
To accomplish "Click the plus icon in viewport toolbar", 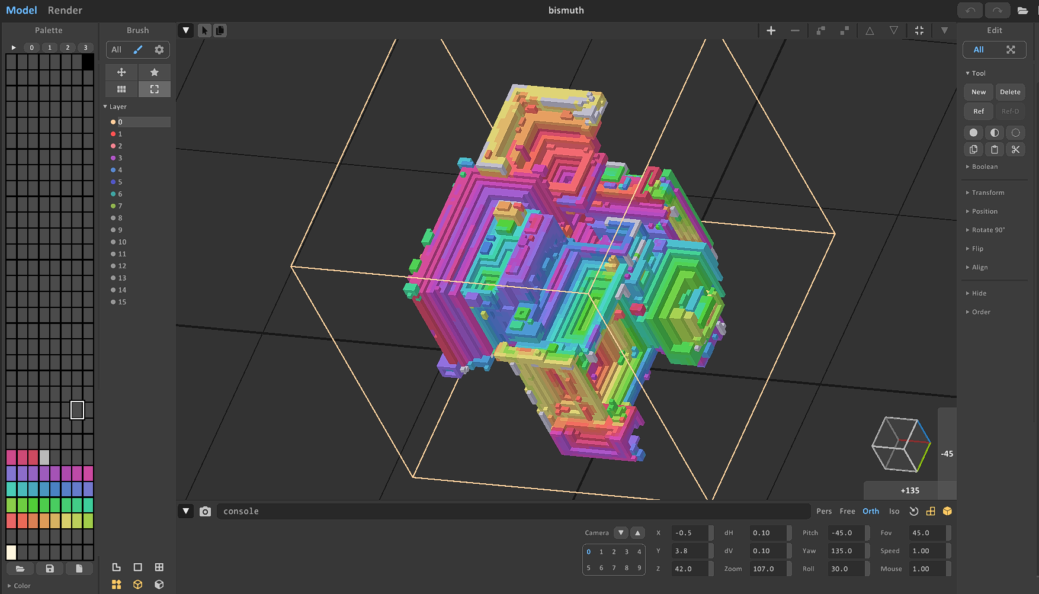I will (771, 30).
